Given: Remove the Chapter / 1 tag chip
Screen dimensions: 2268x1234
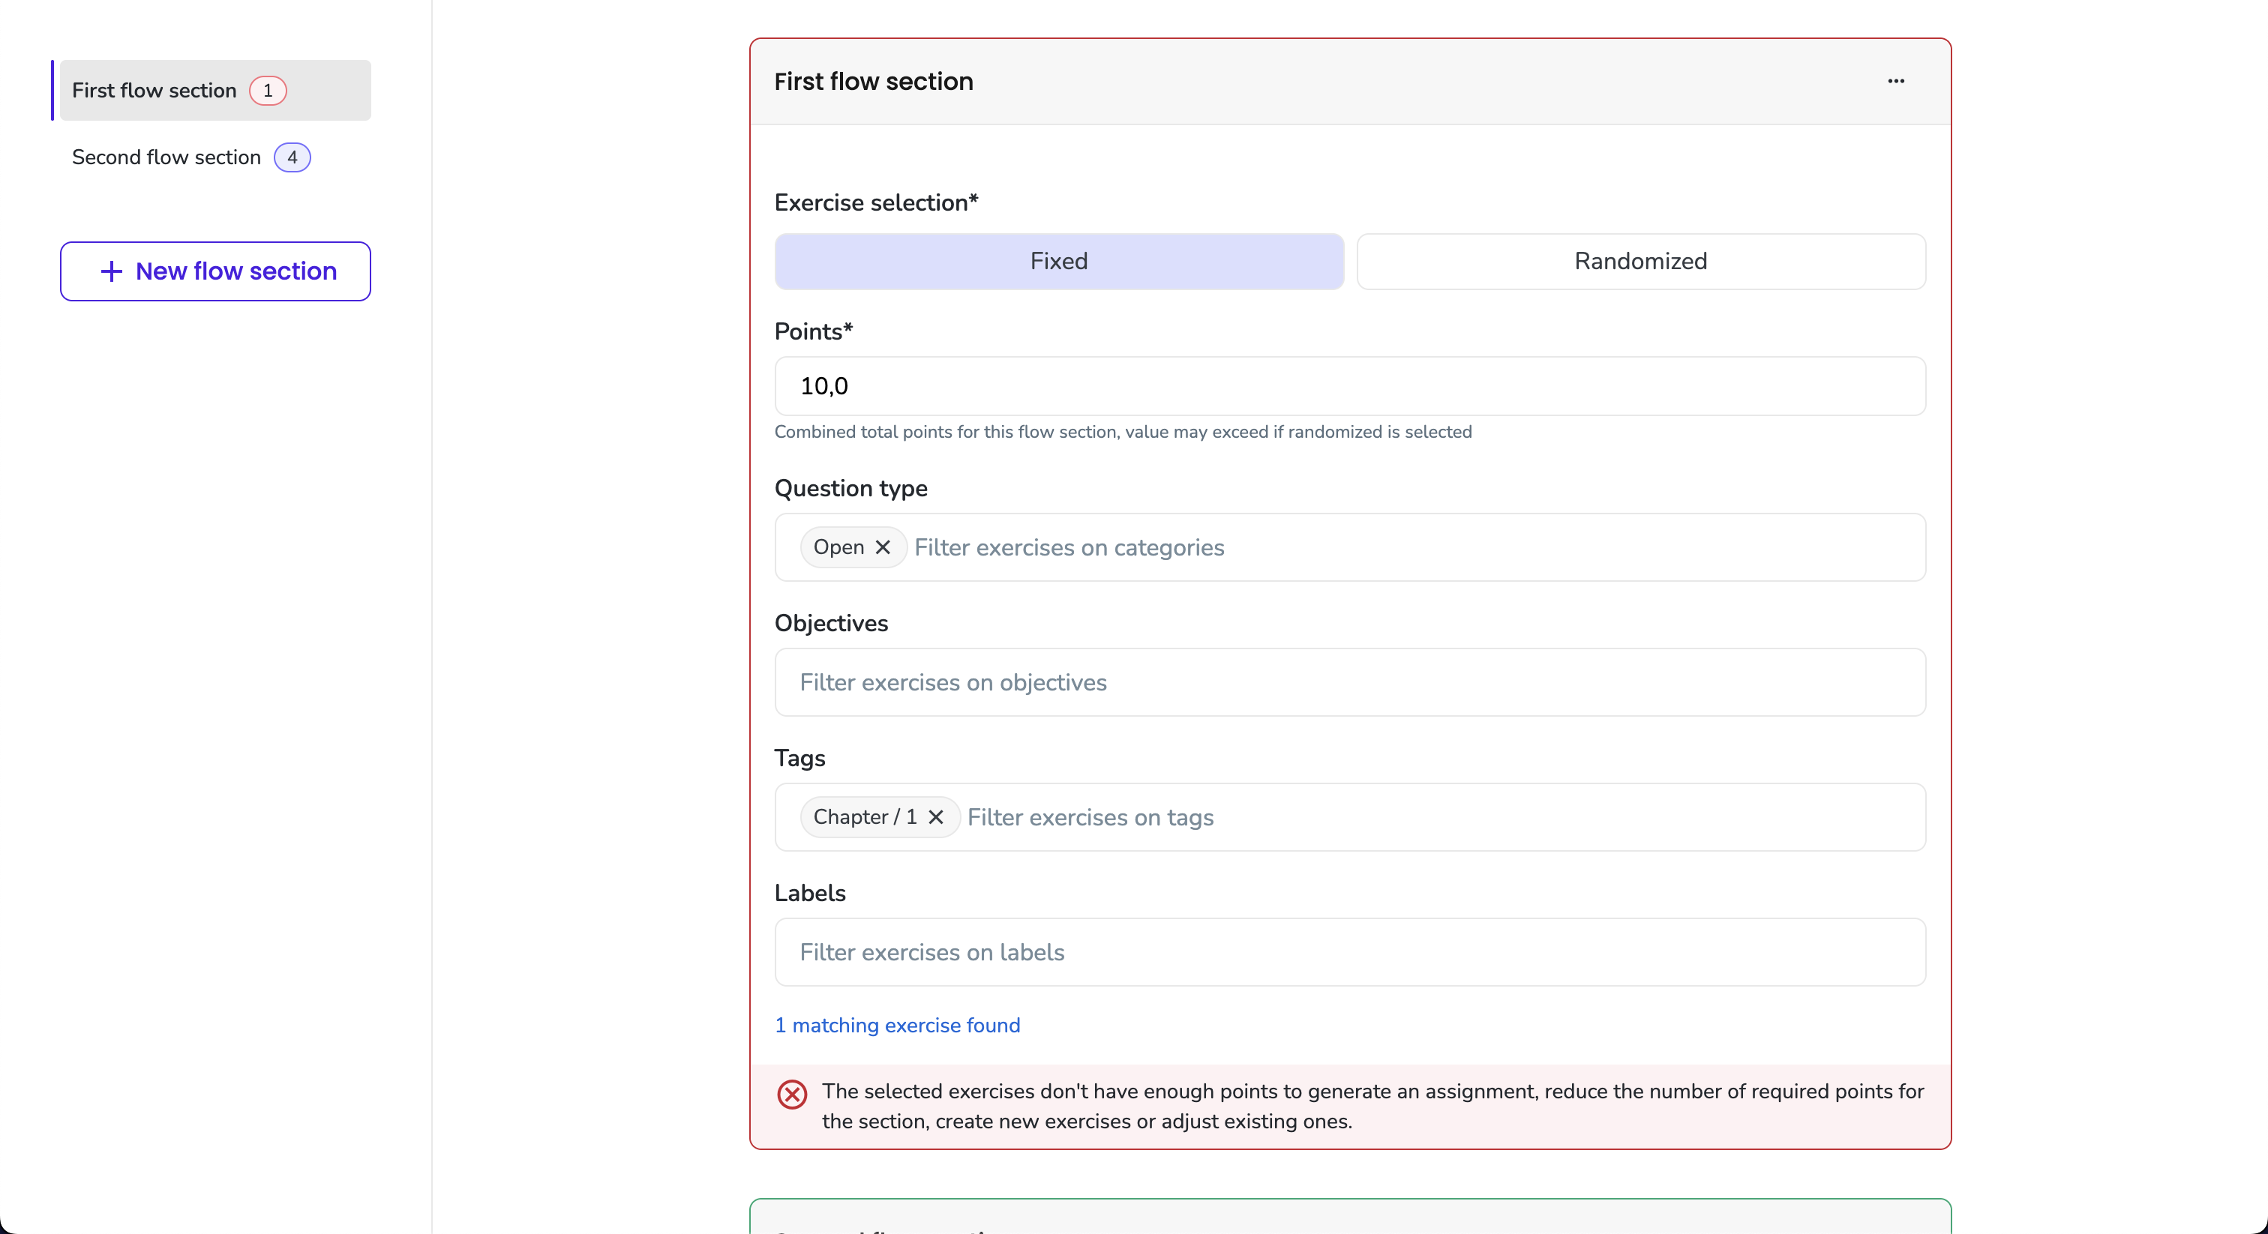Looking at the screenshot, I should click(936, 817).
